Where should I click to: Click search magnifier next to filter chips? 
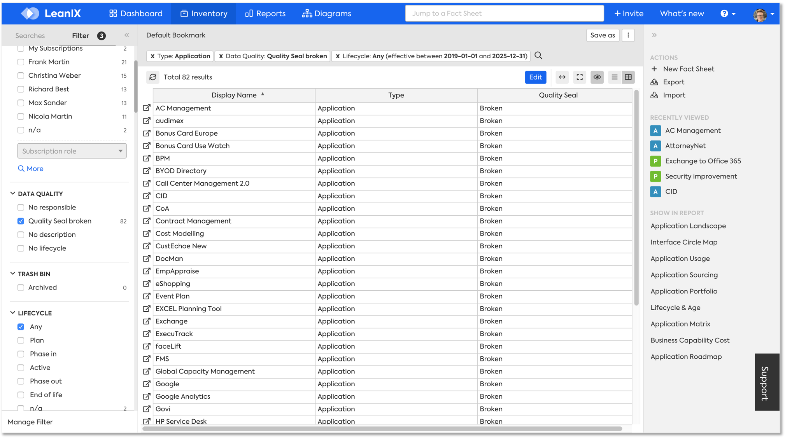tap(538, 56)
